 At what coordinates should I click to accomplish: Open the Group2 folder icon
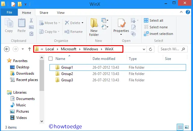point(58,74)
